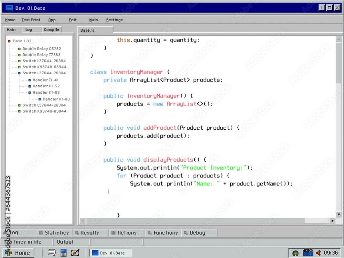Image resolution: width=344 pixels, height=258 pixels.
Task: Open the Functions bottom tab
Action: coord(163,233)
